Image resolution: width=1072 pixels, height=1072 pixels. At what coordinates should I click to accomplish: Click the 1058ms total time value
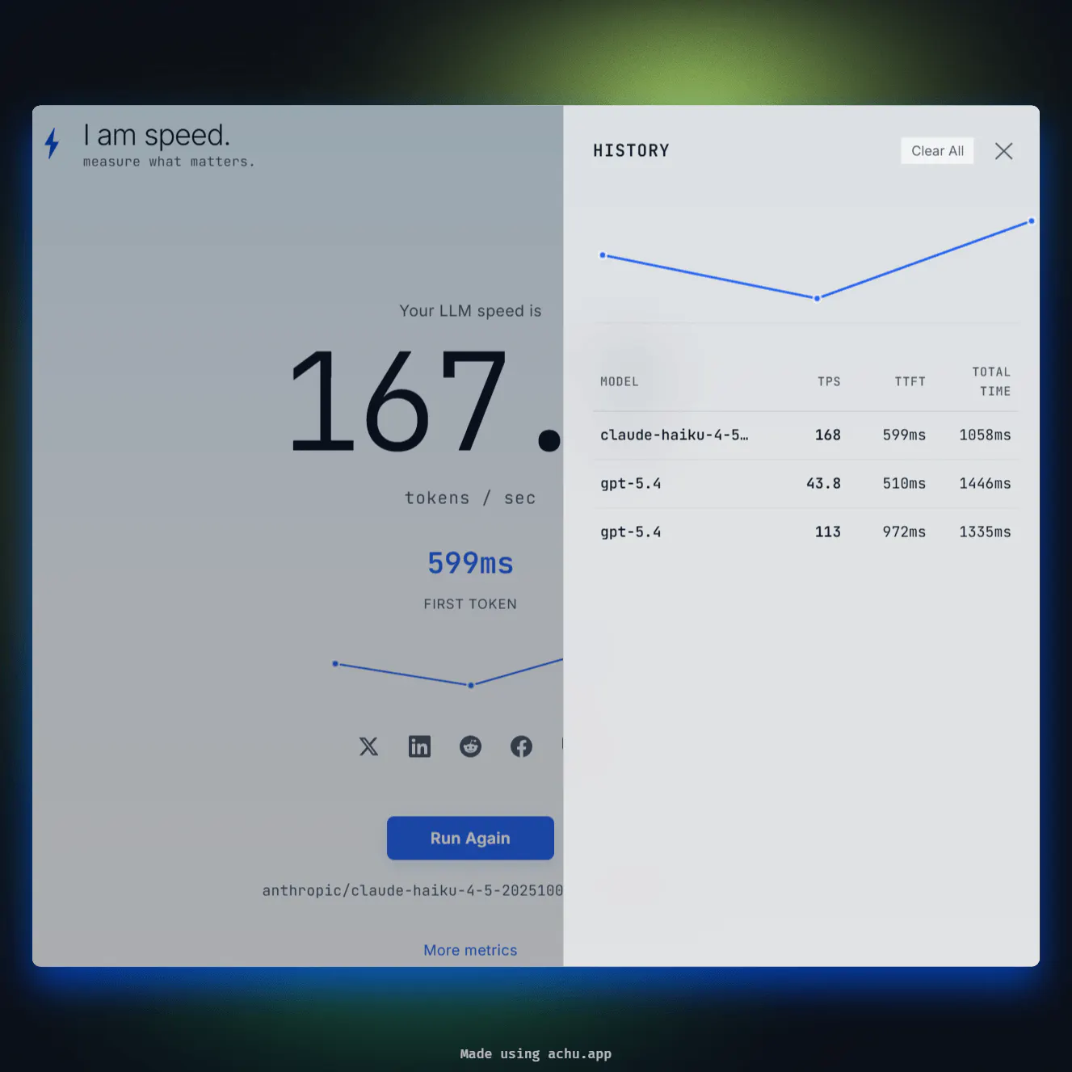[x=985, y=435]
